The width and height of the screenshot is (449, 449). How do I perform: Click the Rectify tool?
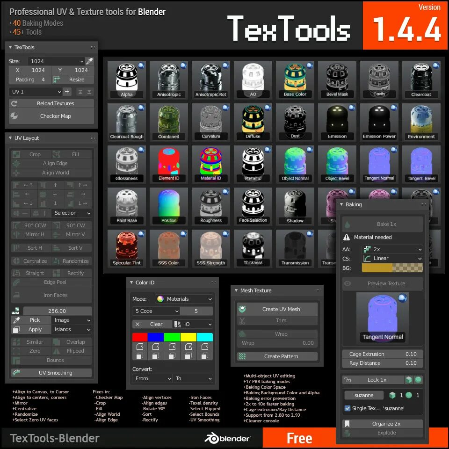point(72,273)
